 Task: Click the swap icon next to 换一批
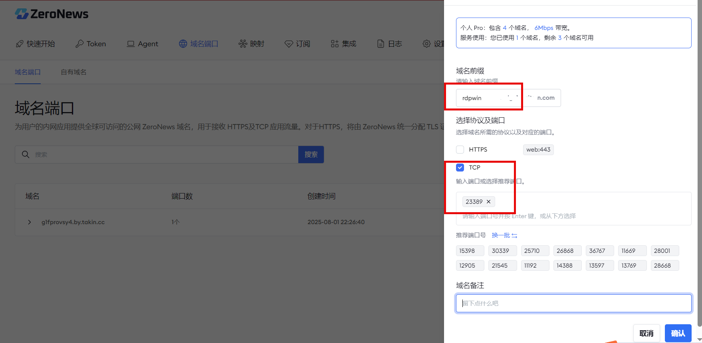coord(514,235)
